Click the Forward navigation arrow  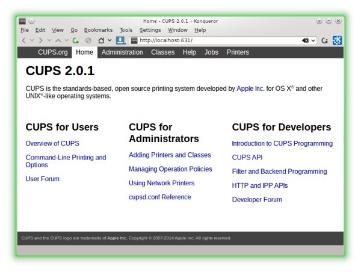coord(41,40)
